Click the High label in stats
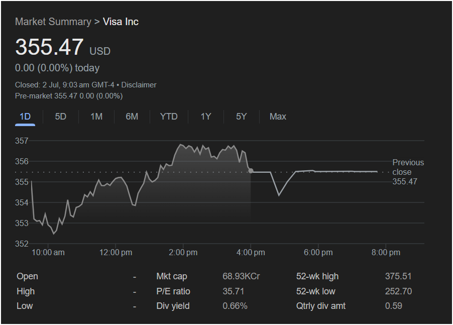Image resolution: width=453 pixels, height=325 pixels. pyautogui.click(x=26, y=291)
